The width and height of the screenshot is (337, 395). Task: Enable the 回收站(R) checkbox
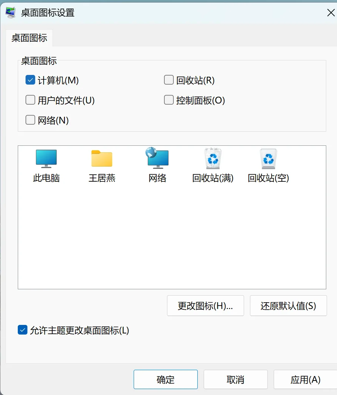(x=168, y=80)
